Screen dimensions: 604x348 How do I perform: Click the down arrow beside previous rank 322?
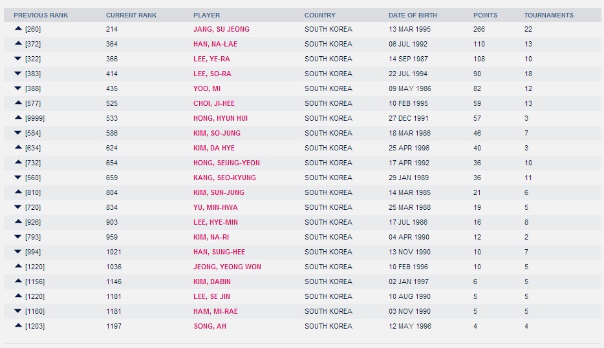click(x=18, y=59)
